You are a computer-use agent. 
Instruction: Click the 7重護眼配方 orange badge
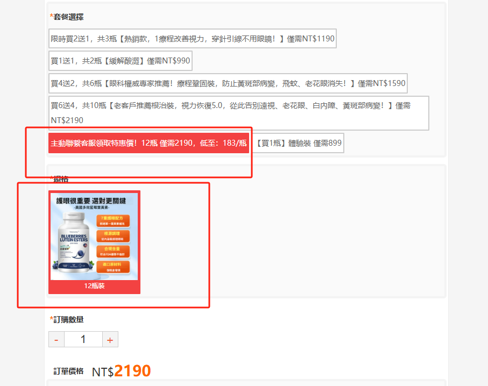click(x=112, y=220)
